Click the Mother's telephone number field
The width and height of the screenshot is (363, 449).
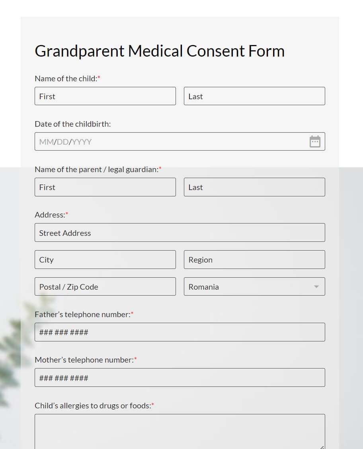pos(180,377)
